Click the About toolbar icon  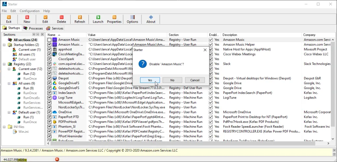pos(151,19)
